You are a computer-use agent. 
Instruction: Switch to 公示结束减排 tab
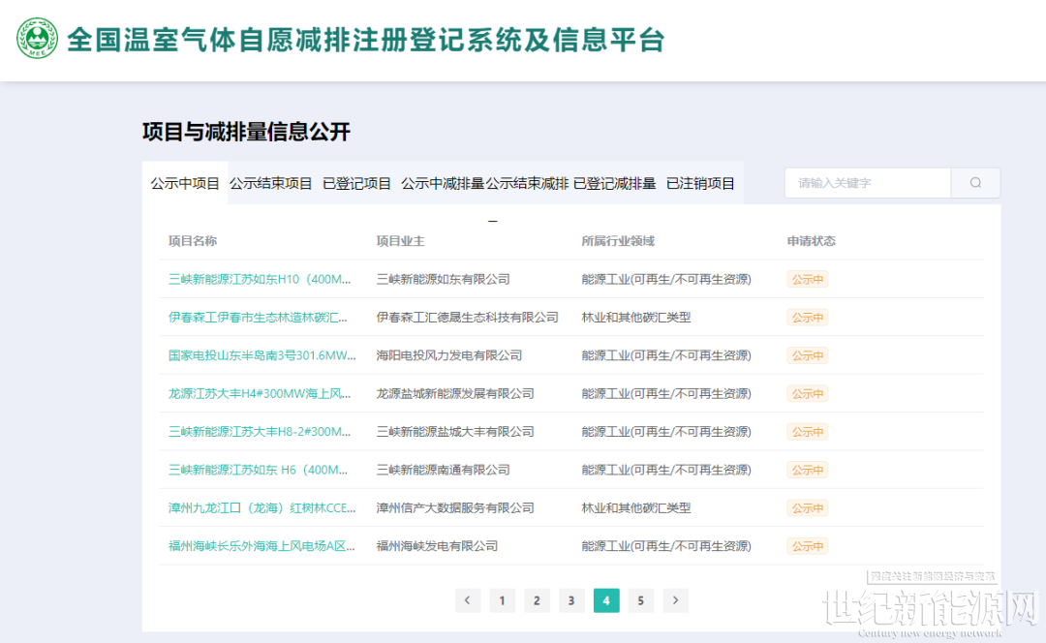coord(527,183)
